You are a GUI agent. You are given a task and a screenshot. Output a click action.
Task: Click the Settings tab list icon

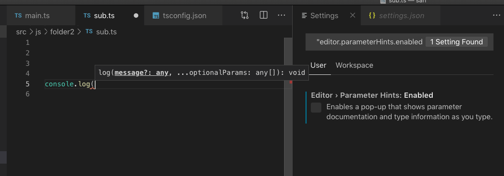pyautogui.click(x=305, y=15)
